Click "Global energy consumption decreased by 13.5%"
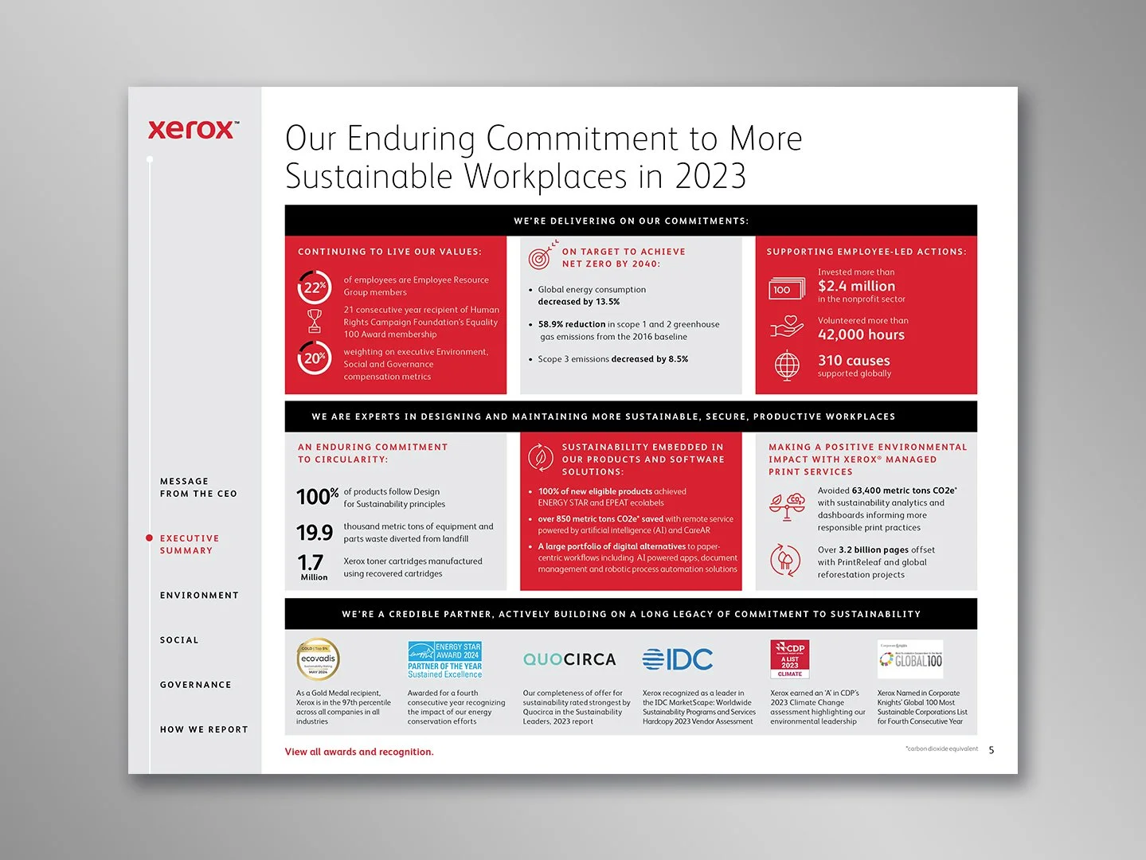1146x860 pixels. 592,295
